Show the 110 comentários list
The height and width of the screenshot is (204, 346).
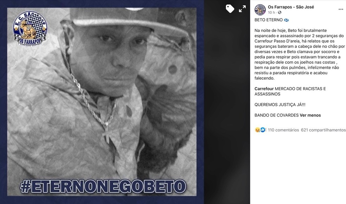click(x=283, y=130)
